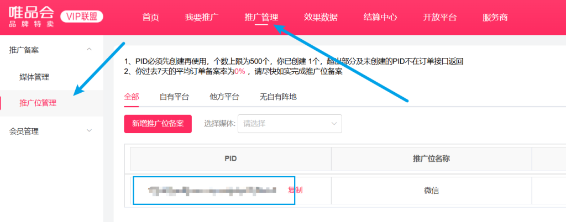Copy the PID with 复制 link
Image resolution: width=566 pixels, height=222 pixels.
click(x=295, y=191)
